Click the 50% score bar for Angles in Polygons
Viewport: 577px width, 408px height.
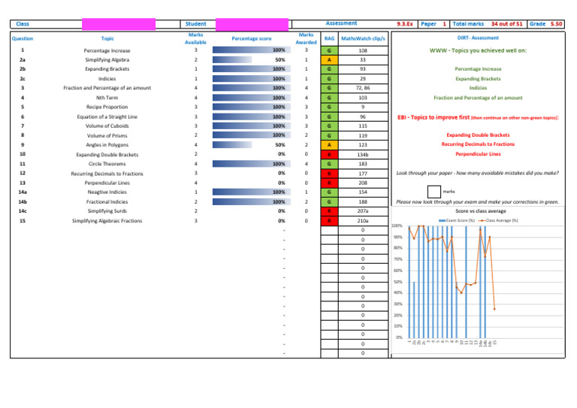coord(232,144)
